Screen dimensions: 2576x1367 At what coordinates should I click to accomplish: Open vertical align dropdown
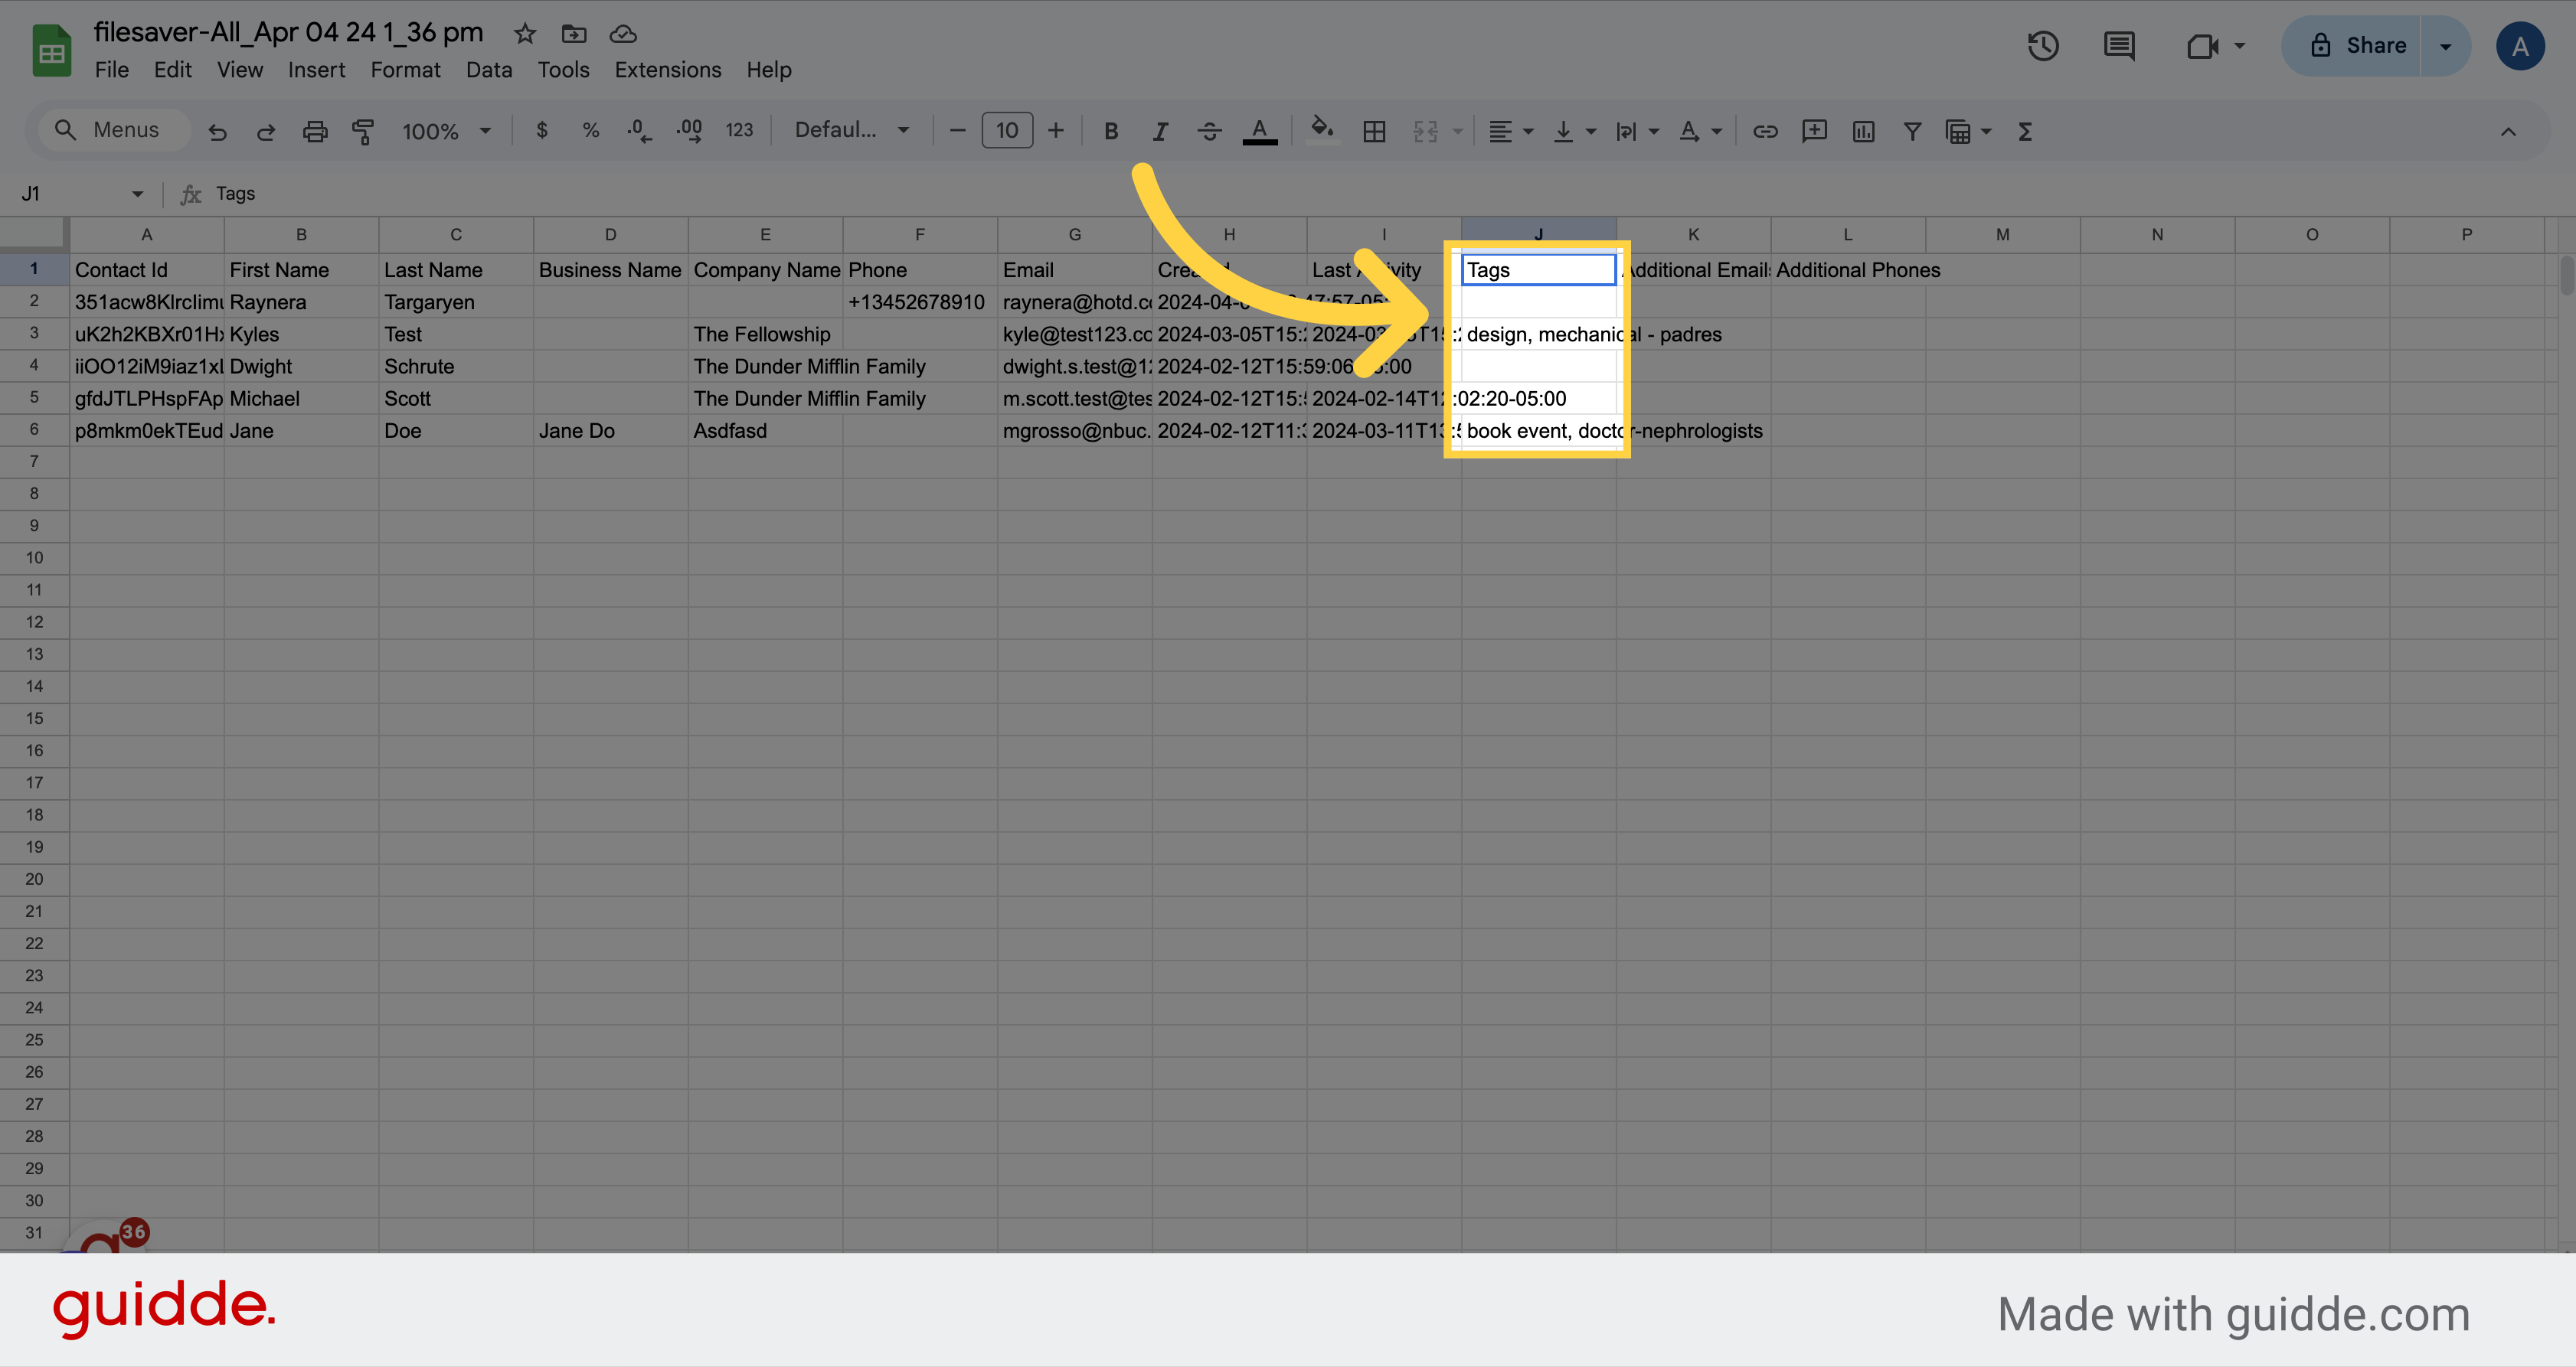point(1574,131)
